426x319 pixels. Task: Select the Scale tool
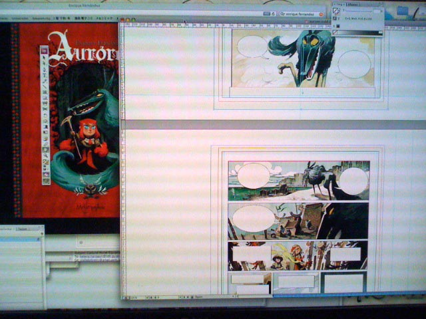(45, 121)
